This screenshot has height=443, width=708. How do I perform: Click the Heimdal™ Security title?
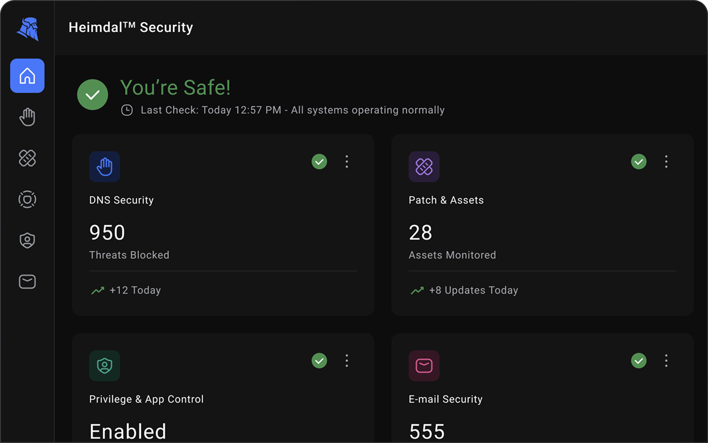131,28
